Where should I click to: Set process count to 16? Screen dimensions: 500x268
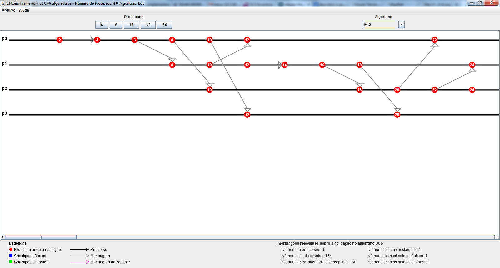(x=132, y=25)
